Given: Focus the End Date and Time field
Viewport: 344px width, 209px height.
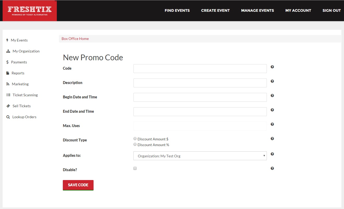Looking at the screenshot, I should click(x=200, y=112).
